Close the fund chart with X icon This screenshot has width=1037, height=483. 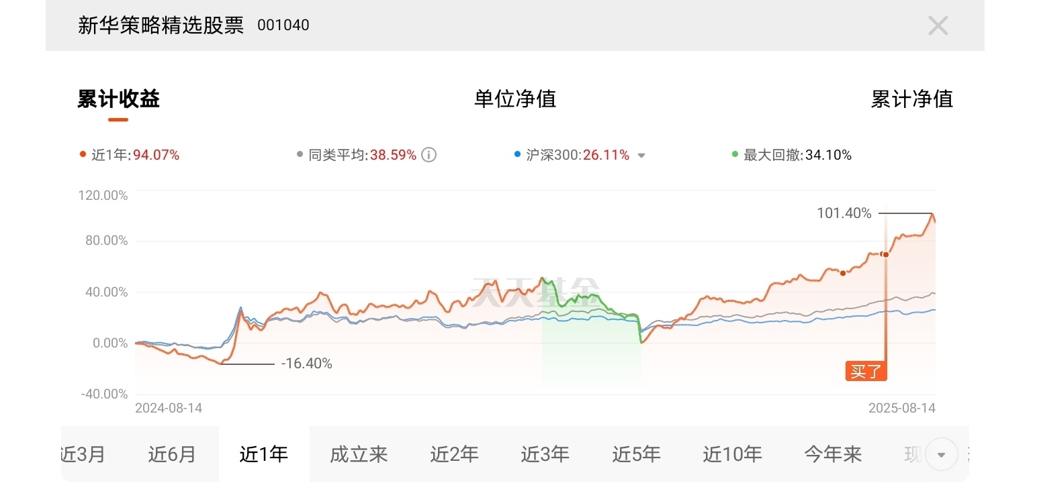point(938,26)
